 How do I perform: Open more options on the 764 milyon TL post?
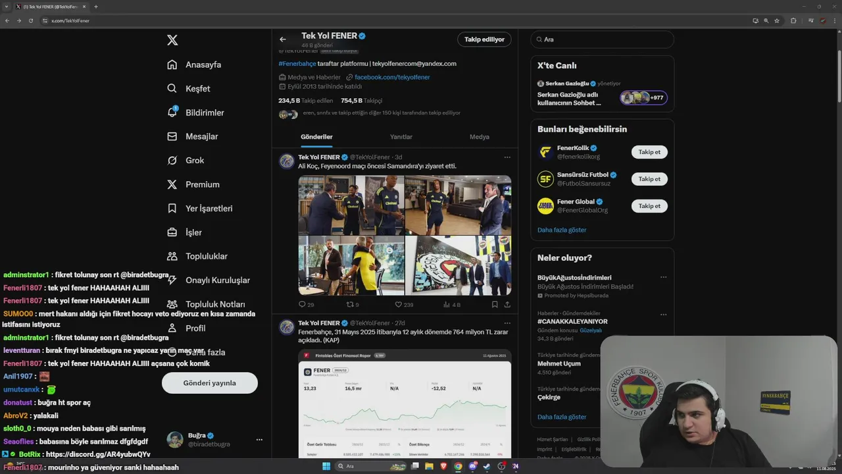pyautogui.click(x=507, y=323)
